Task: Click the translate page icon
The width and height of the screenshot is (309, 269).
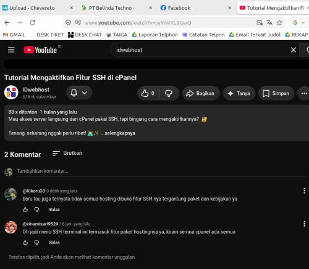Action: 269,22
